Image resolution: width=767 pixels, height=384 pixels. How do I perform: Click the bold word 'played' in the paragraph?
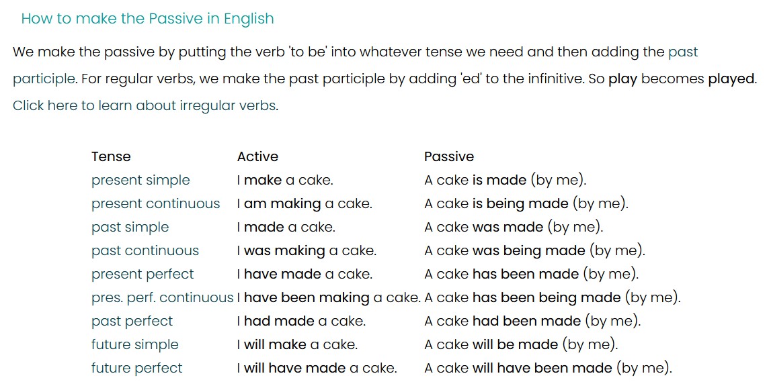coord(731,79)
